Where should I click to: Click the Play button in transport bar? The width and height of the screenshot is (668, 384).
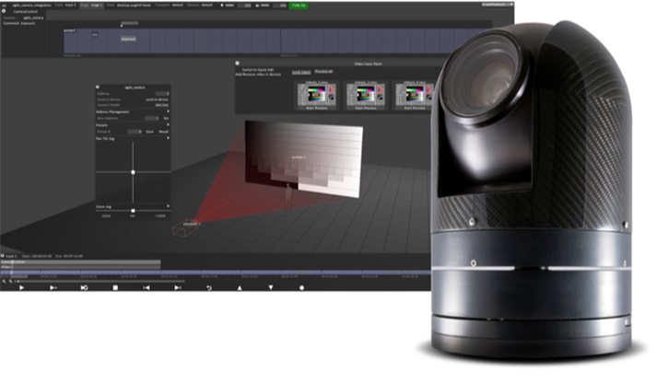coord(22,288)
